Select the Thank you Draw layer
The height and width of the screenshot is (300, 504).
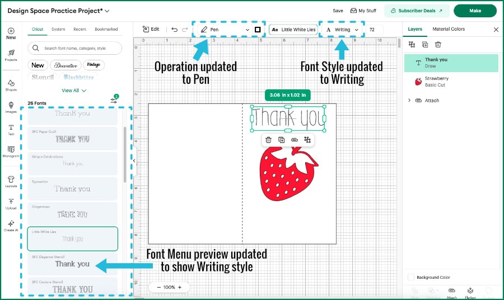(x=451, y=63)
